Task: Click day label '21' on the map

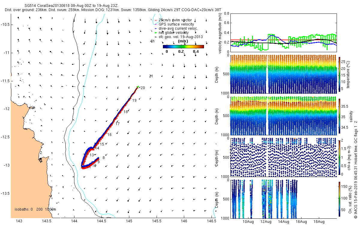Action: [x=151, y=76]
